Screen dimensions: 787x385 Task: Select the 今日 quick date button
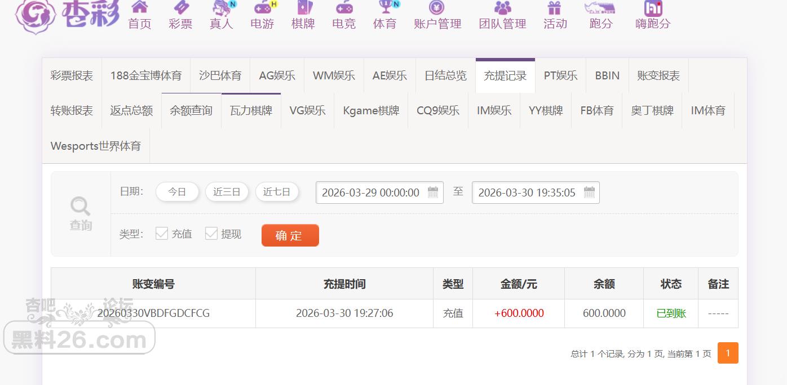177,191
